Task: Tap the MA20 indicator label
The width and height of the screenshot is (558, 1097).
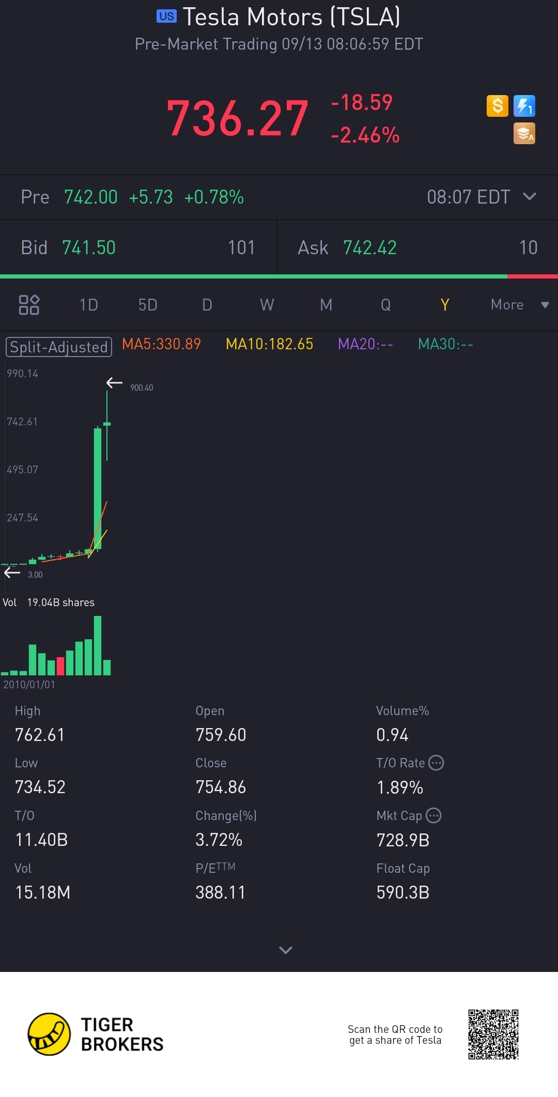Action: 365,344
